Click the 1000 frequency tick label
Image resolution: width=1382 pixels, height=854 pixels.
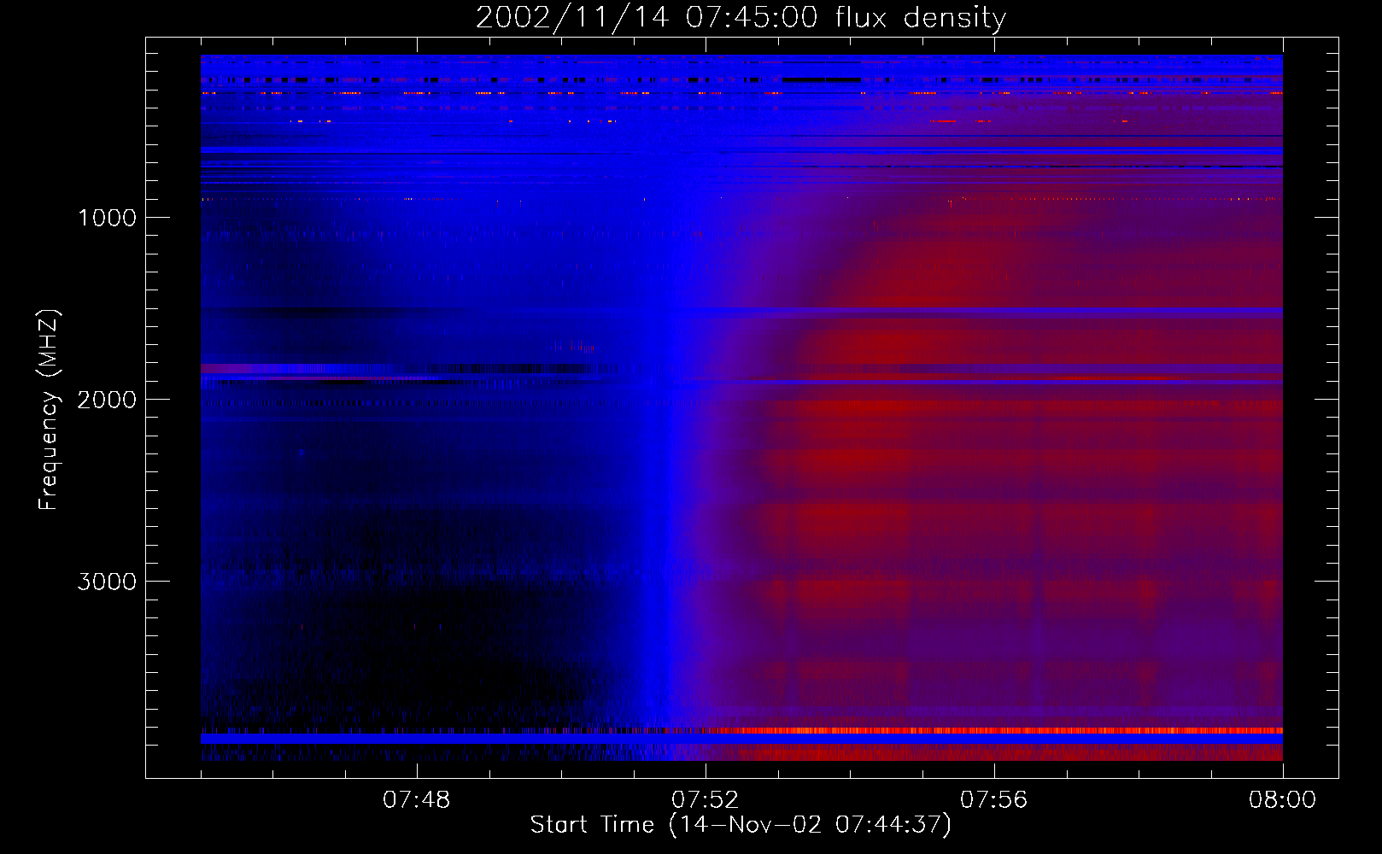tap(108, 218)
